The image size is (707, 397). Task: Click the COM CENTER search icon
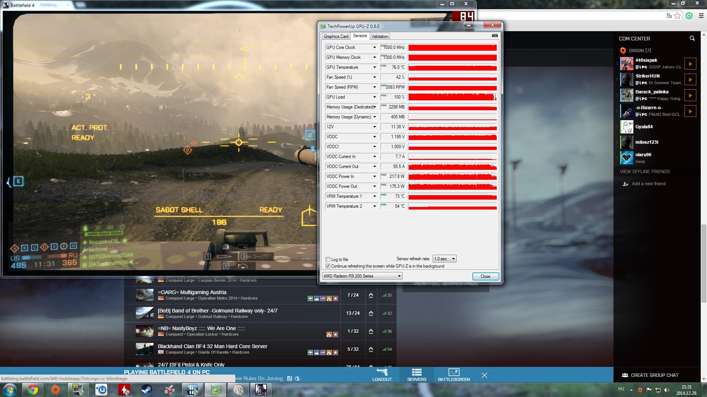pos(692,38)
